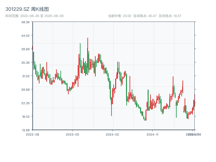Click x-axis label 2024-11

152,134
